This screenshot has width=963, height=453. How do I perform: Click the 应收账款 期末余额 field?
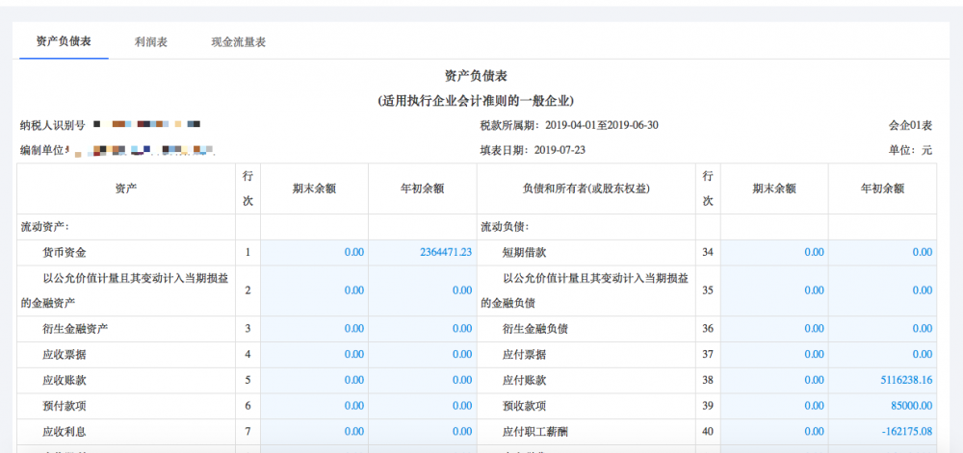click(314, 380)
